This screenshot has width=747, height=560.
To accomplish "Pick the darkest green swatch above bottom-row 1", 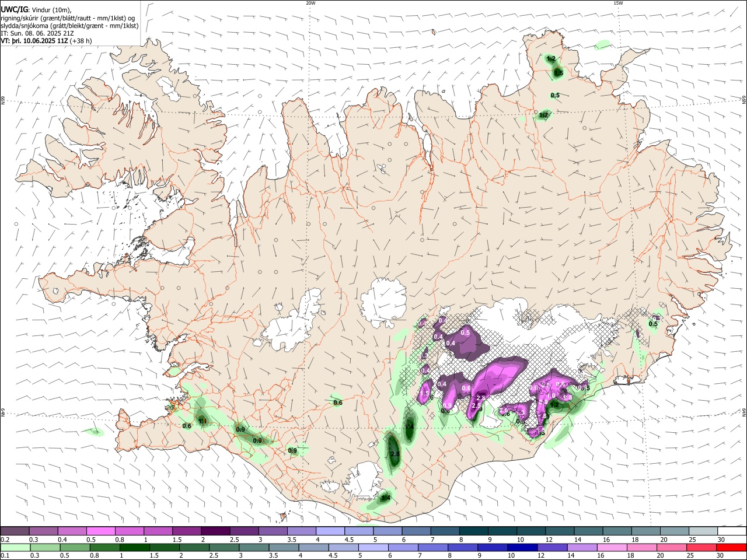I will [x=135, y=548].
